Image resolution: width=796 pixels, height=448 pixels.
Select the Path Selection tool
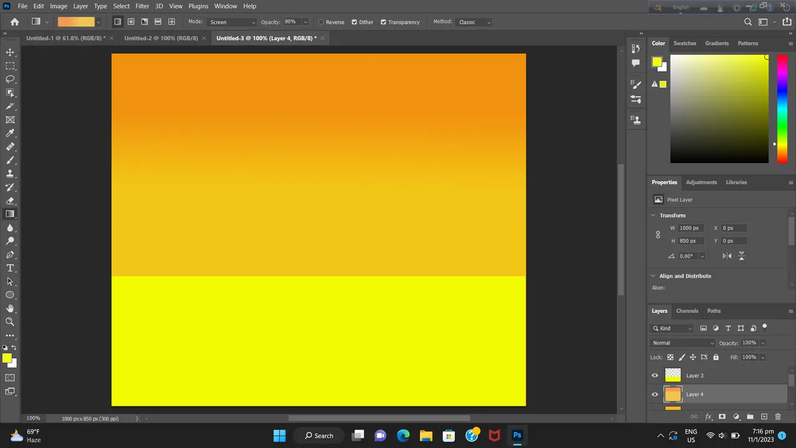tap(10, 281)
